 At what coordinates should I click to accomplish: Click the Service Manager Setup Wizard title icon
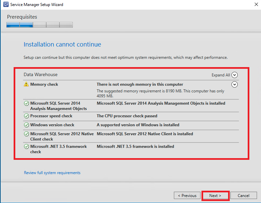click(6, 5)
